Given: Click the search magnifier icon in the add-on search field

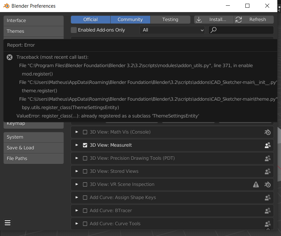Looking at the screenshot, I should pos(213,30).
